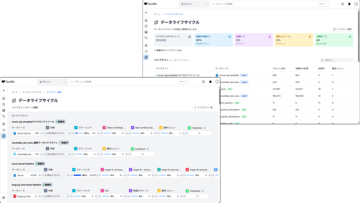360x203 pixels.
Task: Open notifications bell in back pipeline list window
Action: pos(349,4)
